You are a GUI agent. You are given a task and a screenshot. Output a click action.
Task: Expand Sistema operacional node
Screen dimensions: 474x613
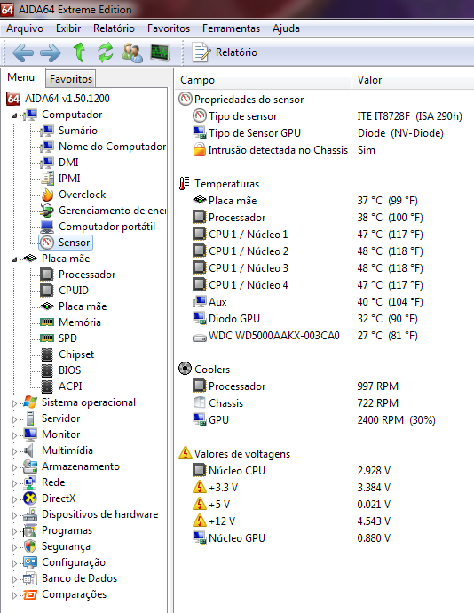tap(14, 403)
